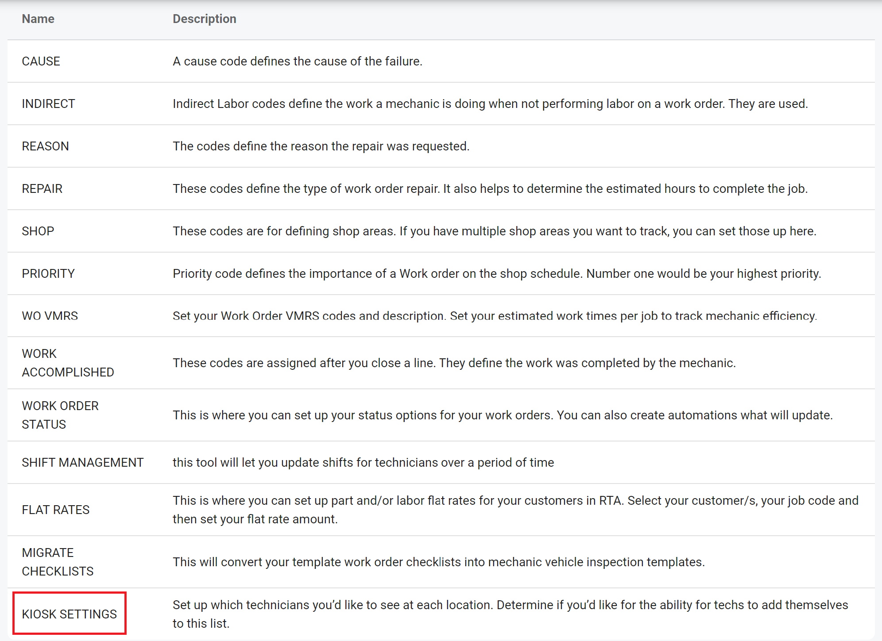Click the cause code failure description
Viewport: 882px width, 641px height.
[x=298, y=61]
